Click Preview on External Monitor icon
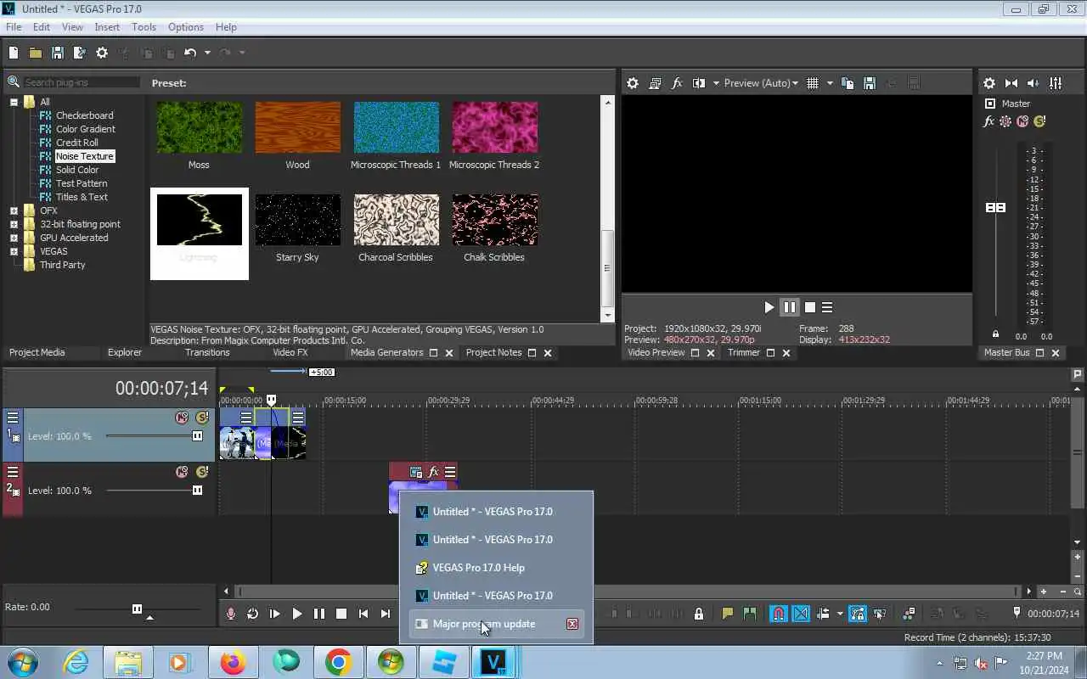The image size is (1087, 679). 655,83
